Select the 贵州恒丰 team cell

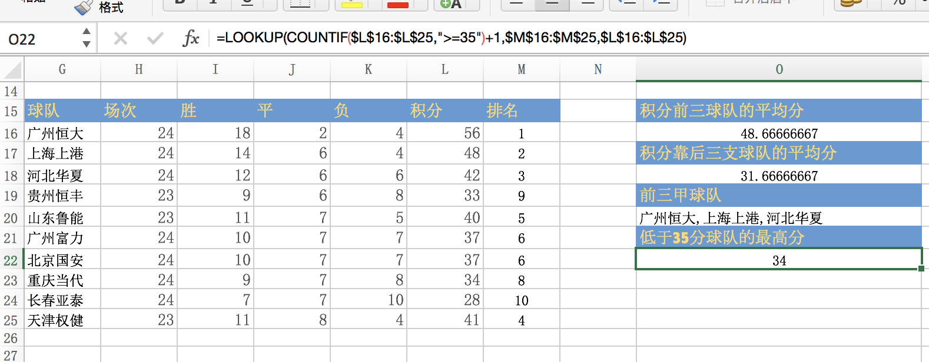pyautogui.click(x=62, y=196)
